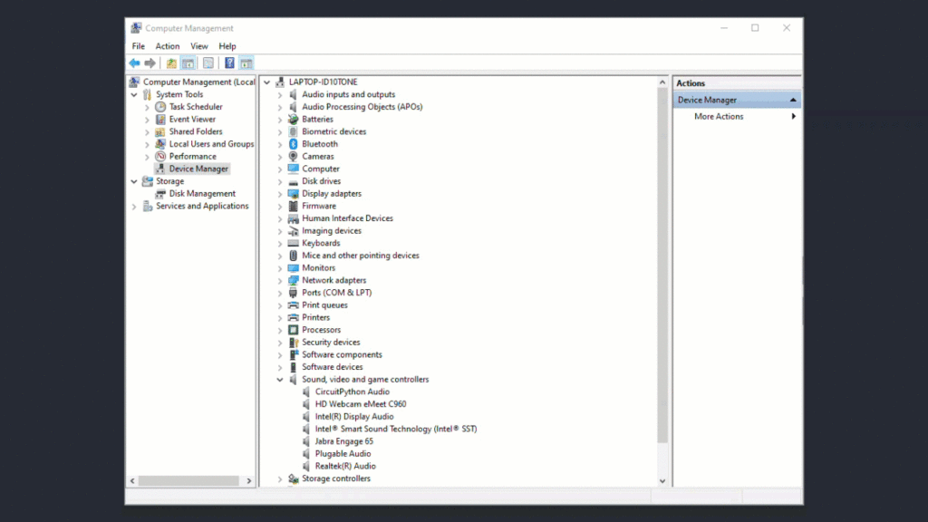Expand Services and Applications node
Viewport: 928px width, 522px height.
tap(134, 207)
